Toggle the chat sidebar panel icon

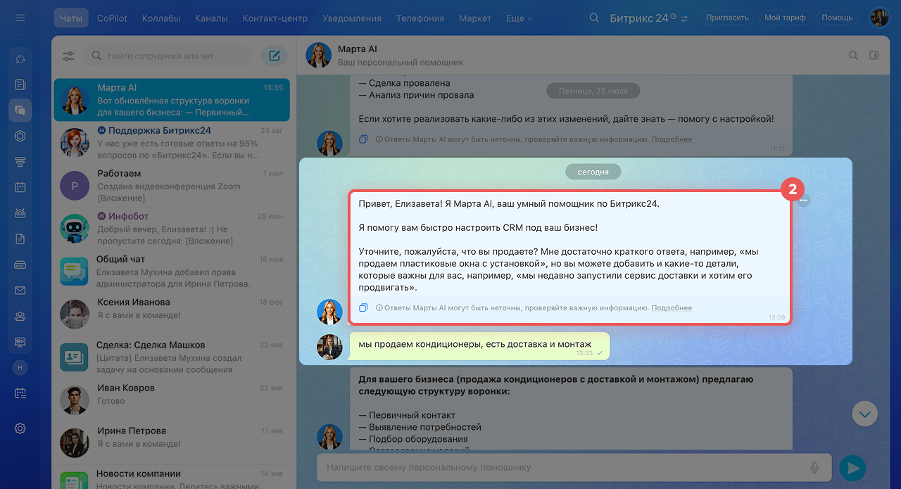[874, 56]
